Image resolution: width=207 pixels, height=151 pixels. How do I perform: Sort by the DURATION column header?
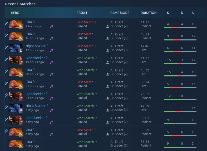(149, 13)
